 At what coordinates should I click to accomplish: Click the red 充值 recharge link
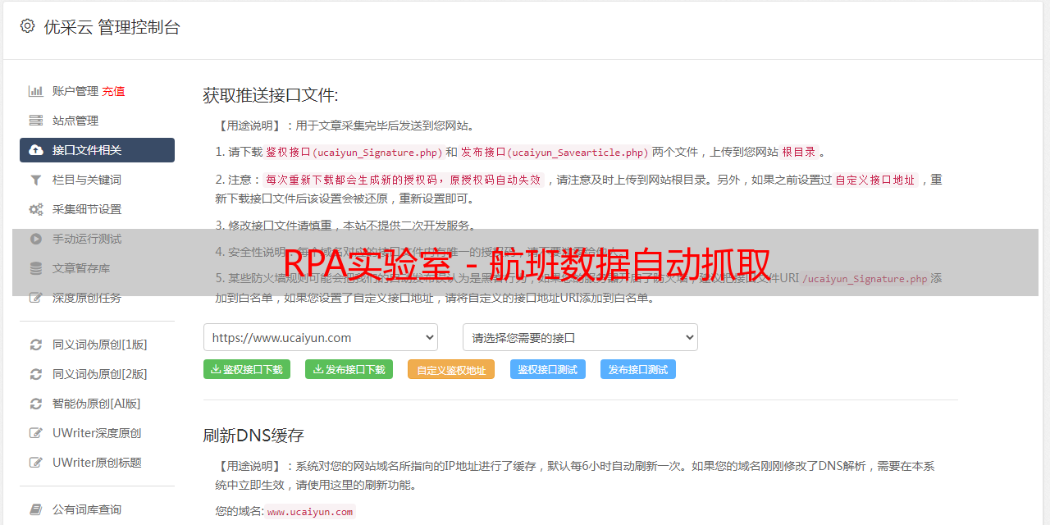(x=114, y=91)
